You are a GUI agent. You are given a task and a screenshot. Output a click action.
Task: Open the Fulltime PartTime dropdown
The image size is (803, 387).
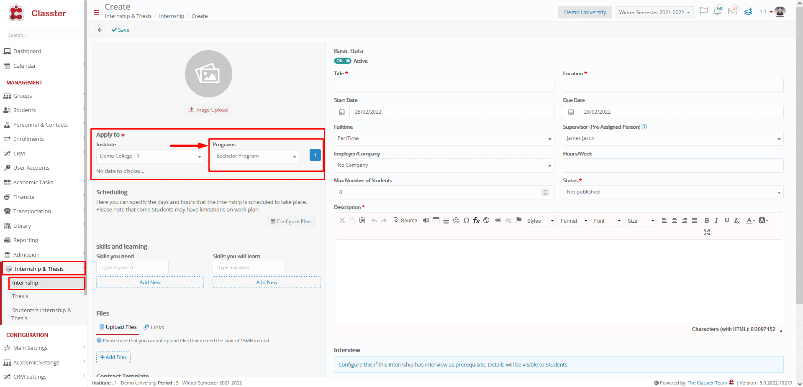click(x=444, y=139)
